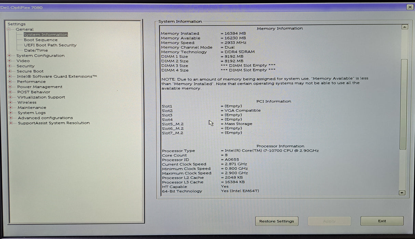Expand the Security settings node

(x=10, y=66)
